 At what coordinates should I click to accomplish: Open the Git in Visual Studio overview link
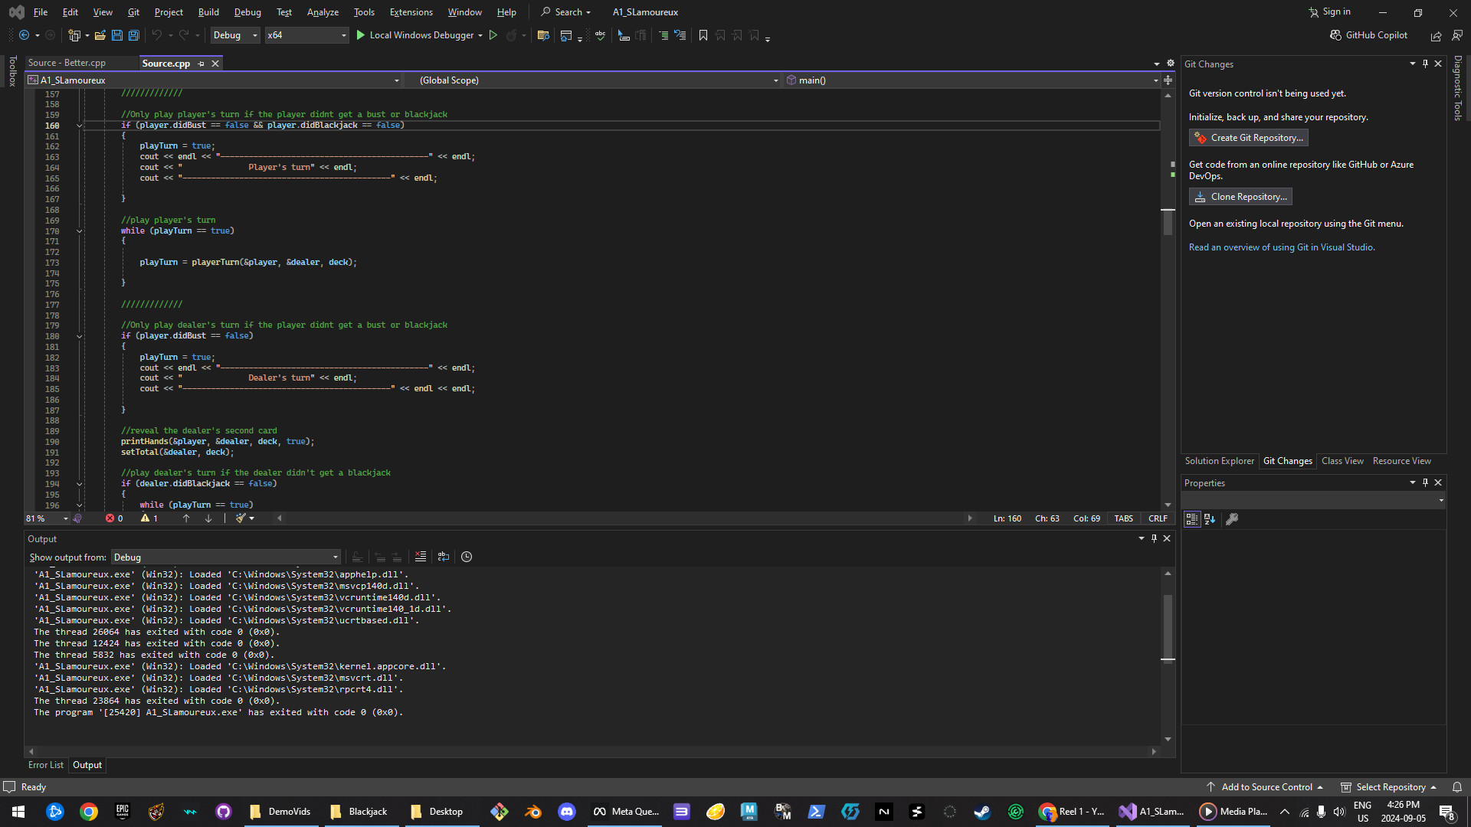pos(1281,247)
